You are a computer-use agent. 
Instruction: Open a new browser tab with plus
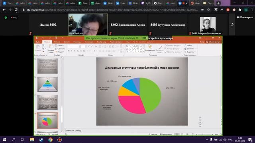pyautogui.click(x=218, y=3)
